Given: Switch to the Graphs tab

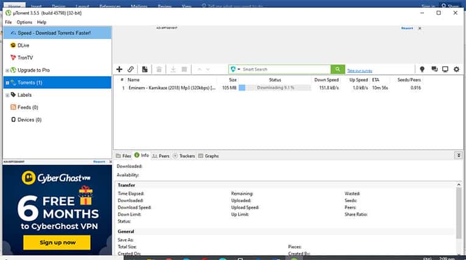Looking at the screenshot, I should point(208,156).
